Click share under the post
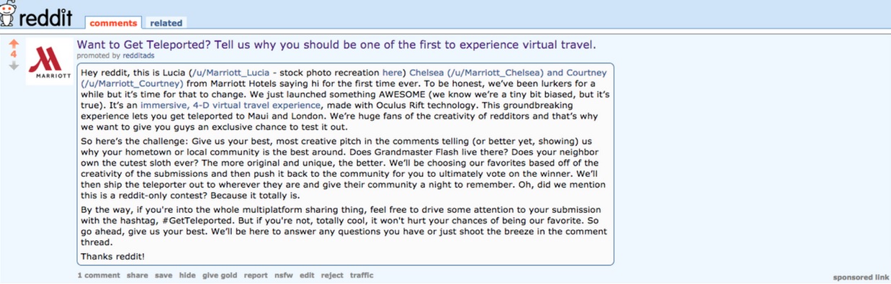The height and width of the screenshot is (284, 891). (138, 275)
